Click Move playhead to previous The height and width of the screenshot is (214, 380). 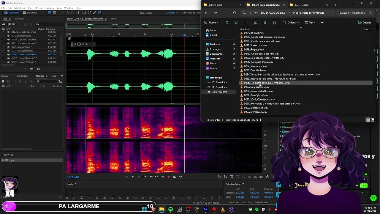point(145,177)
